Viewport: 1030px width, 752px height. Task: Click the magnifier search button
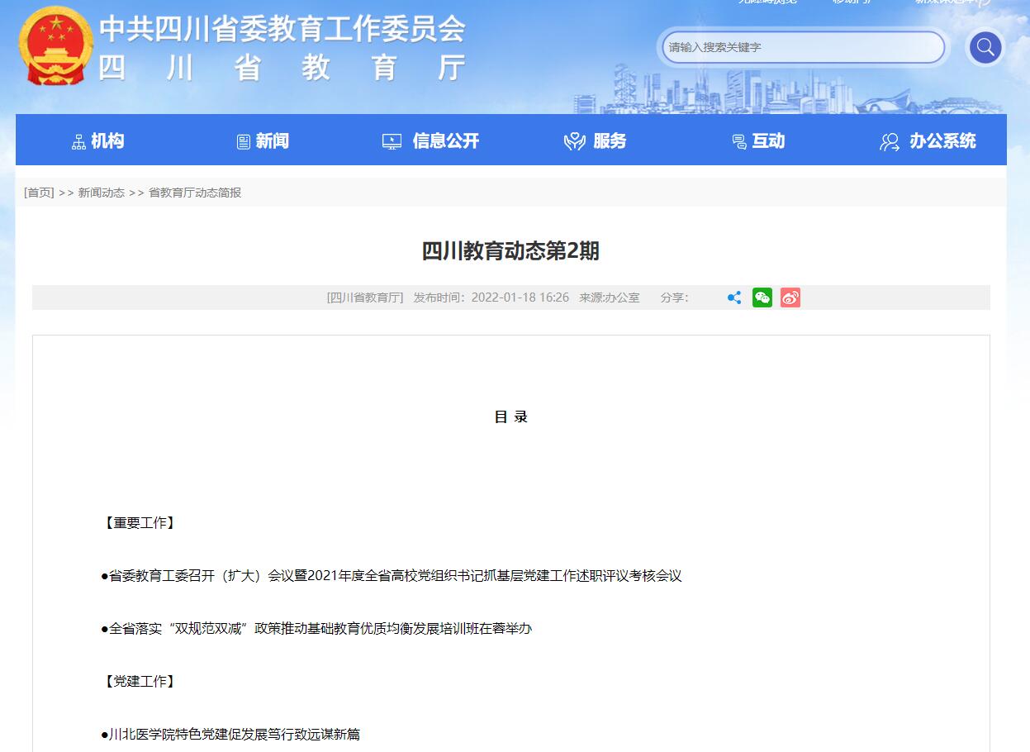985,47
